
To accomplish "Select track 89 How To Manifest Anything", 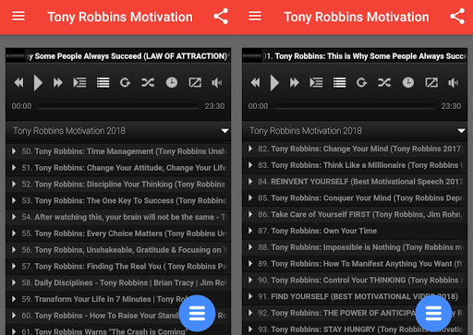I will click(355, 264).
